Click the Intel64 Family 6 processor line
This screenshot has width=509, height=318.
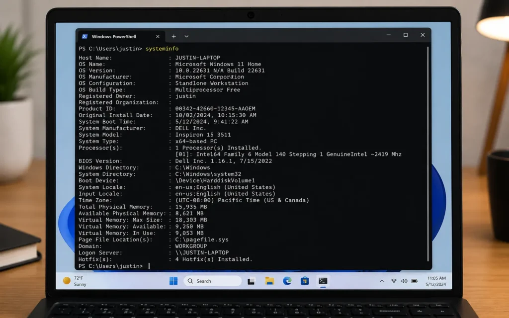288,155
